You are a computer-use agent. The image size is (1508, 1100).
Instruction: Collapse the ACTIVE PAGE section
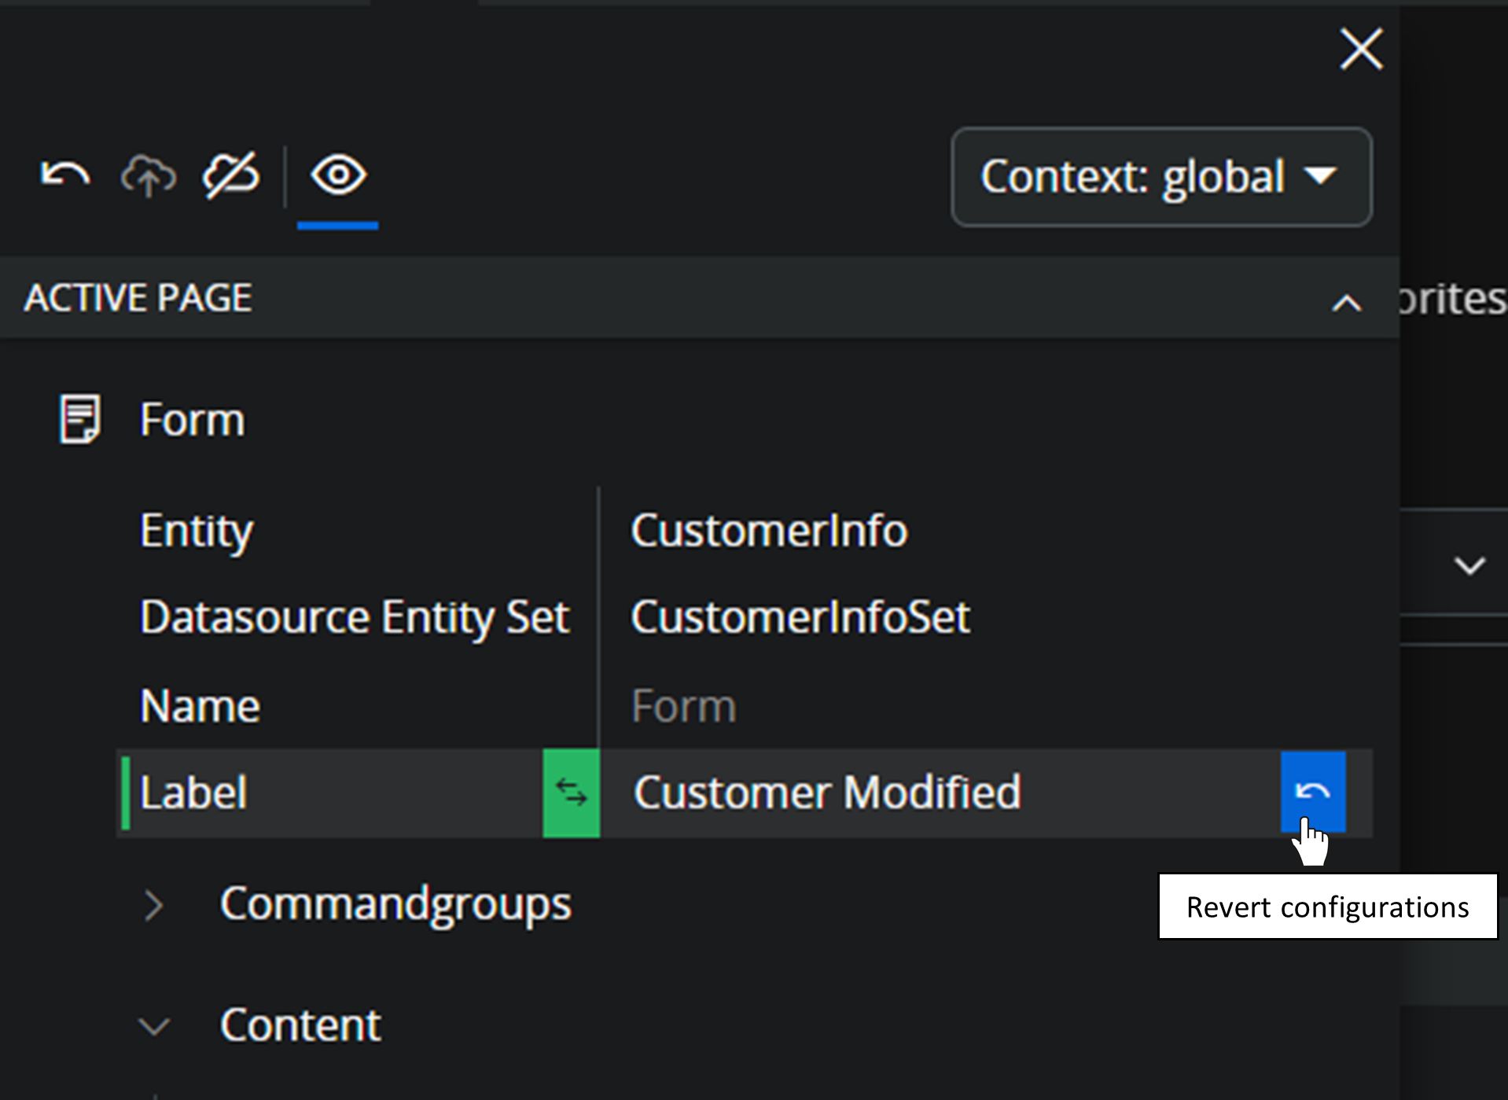pyautogui.click(x=1346, y=302)
